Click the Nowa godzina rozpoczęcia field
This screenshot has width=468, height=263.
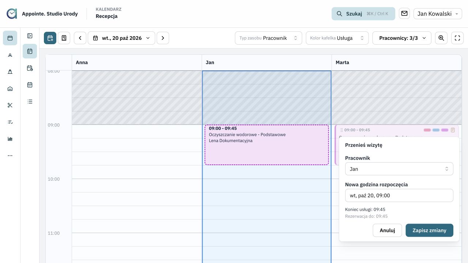tap(399, 195)
